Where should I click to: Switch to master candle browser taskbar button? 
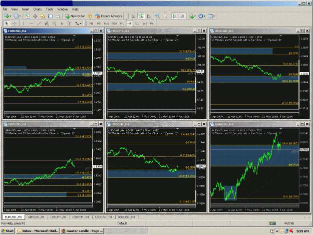pyautogui.click(x=82, y=231)
